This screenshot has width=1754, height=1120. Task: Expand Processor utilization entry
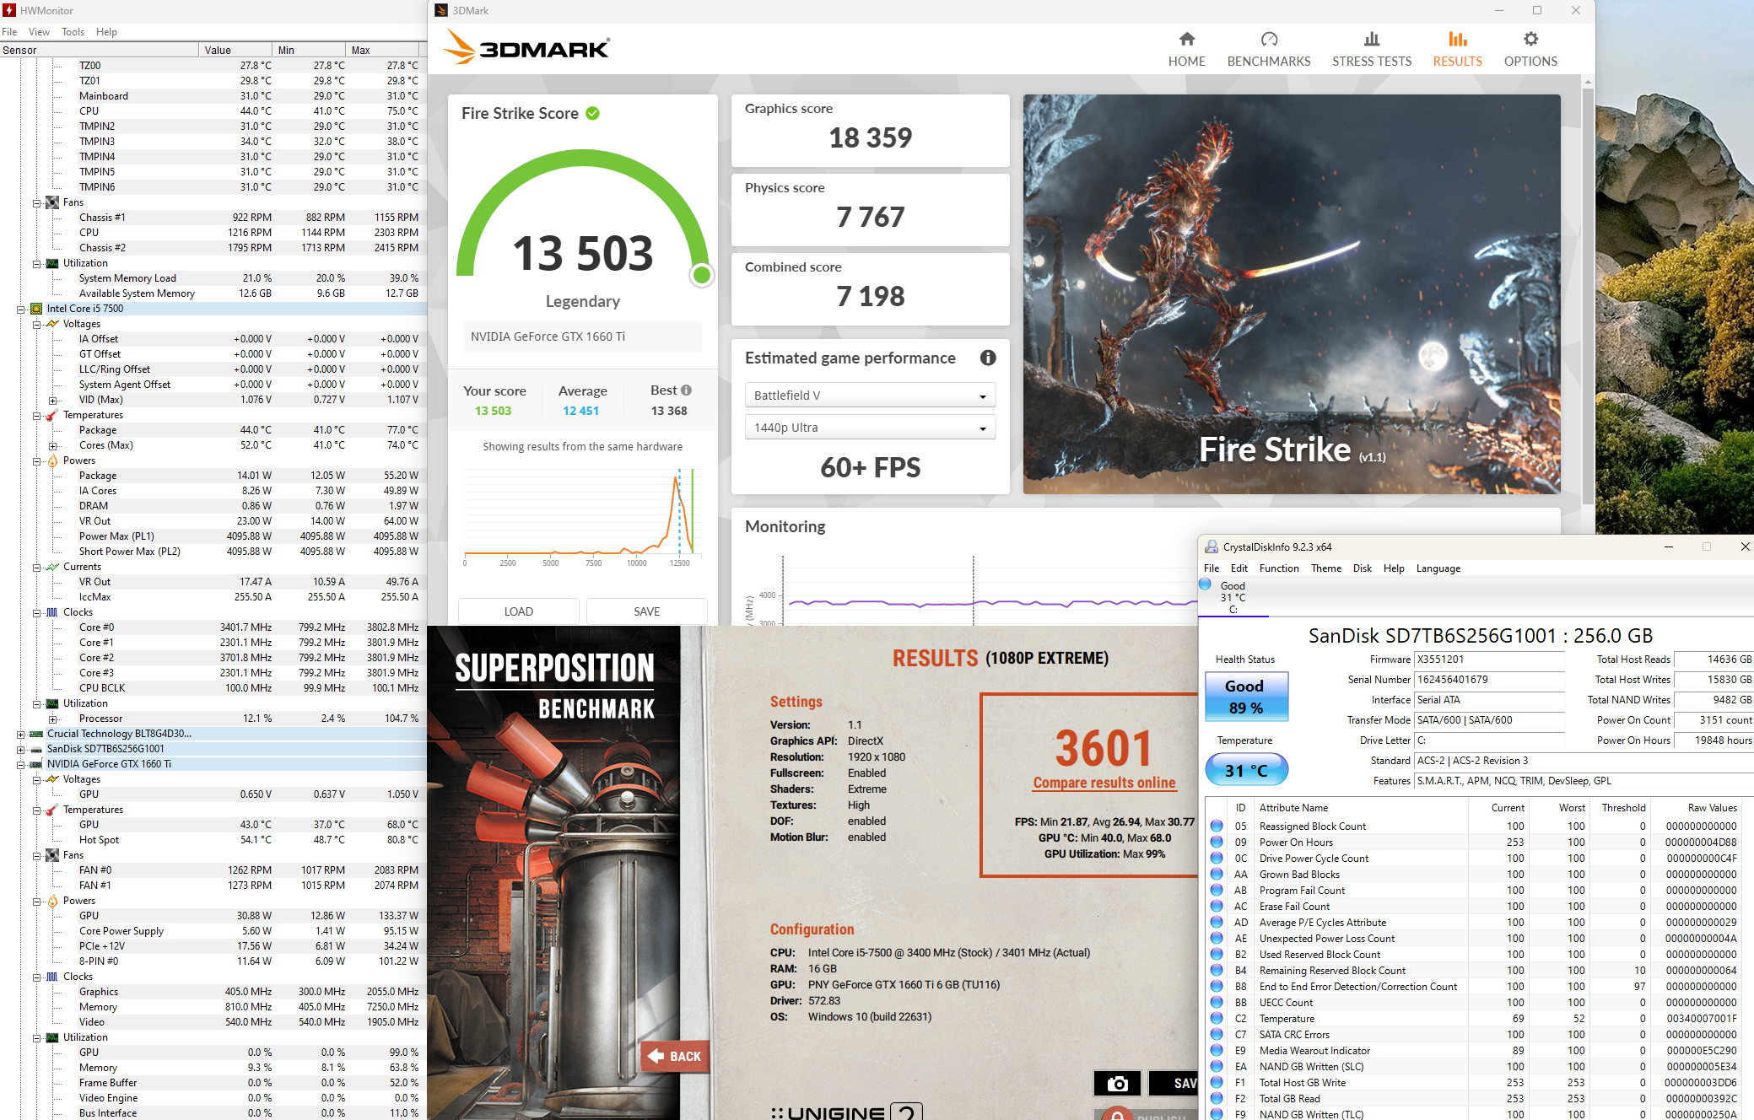click(x=52, y=719)
